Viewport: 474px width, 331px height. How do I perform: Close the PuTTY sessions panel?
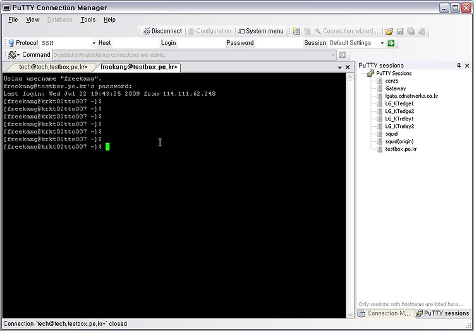tap(467, 66)
